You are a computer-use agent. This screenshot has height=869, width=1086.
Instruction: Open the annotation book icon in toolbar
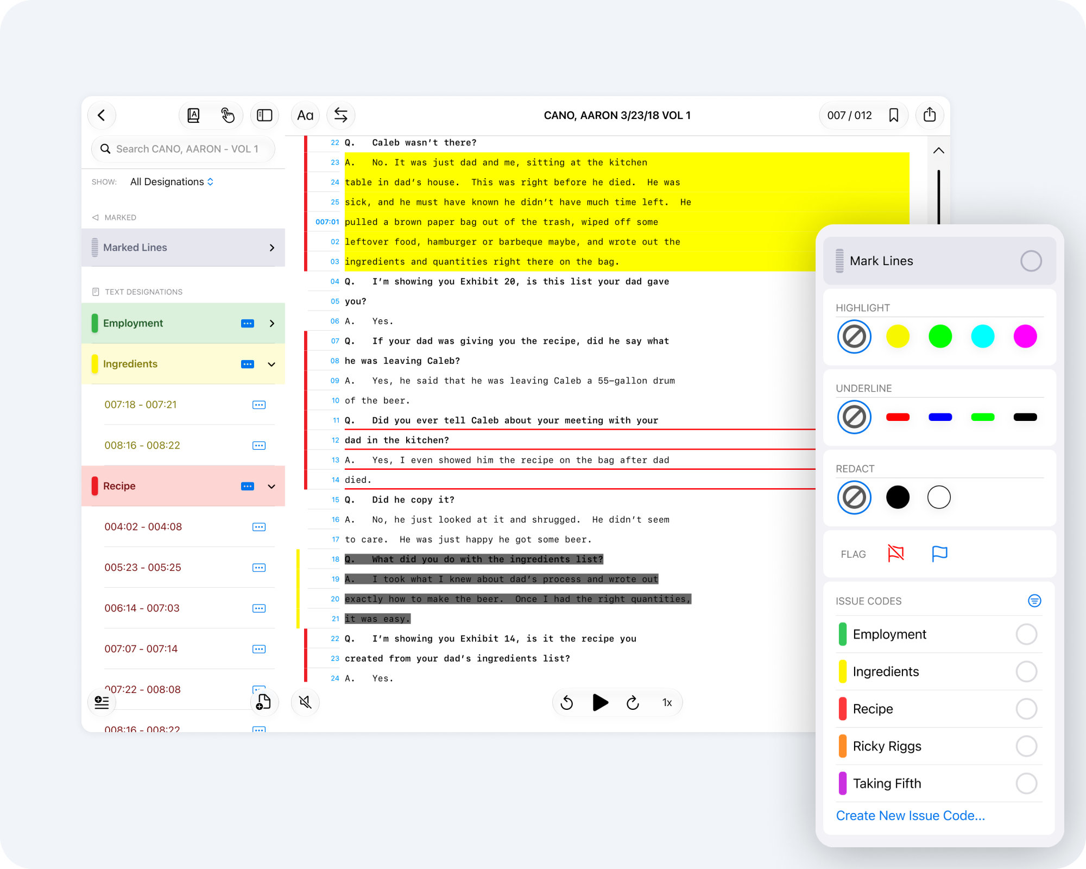(193, 115)
